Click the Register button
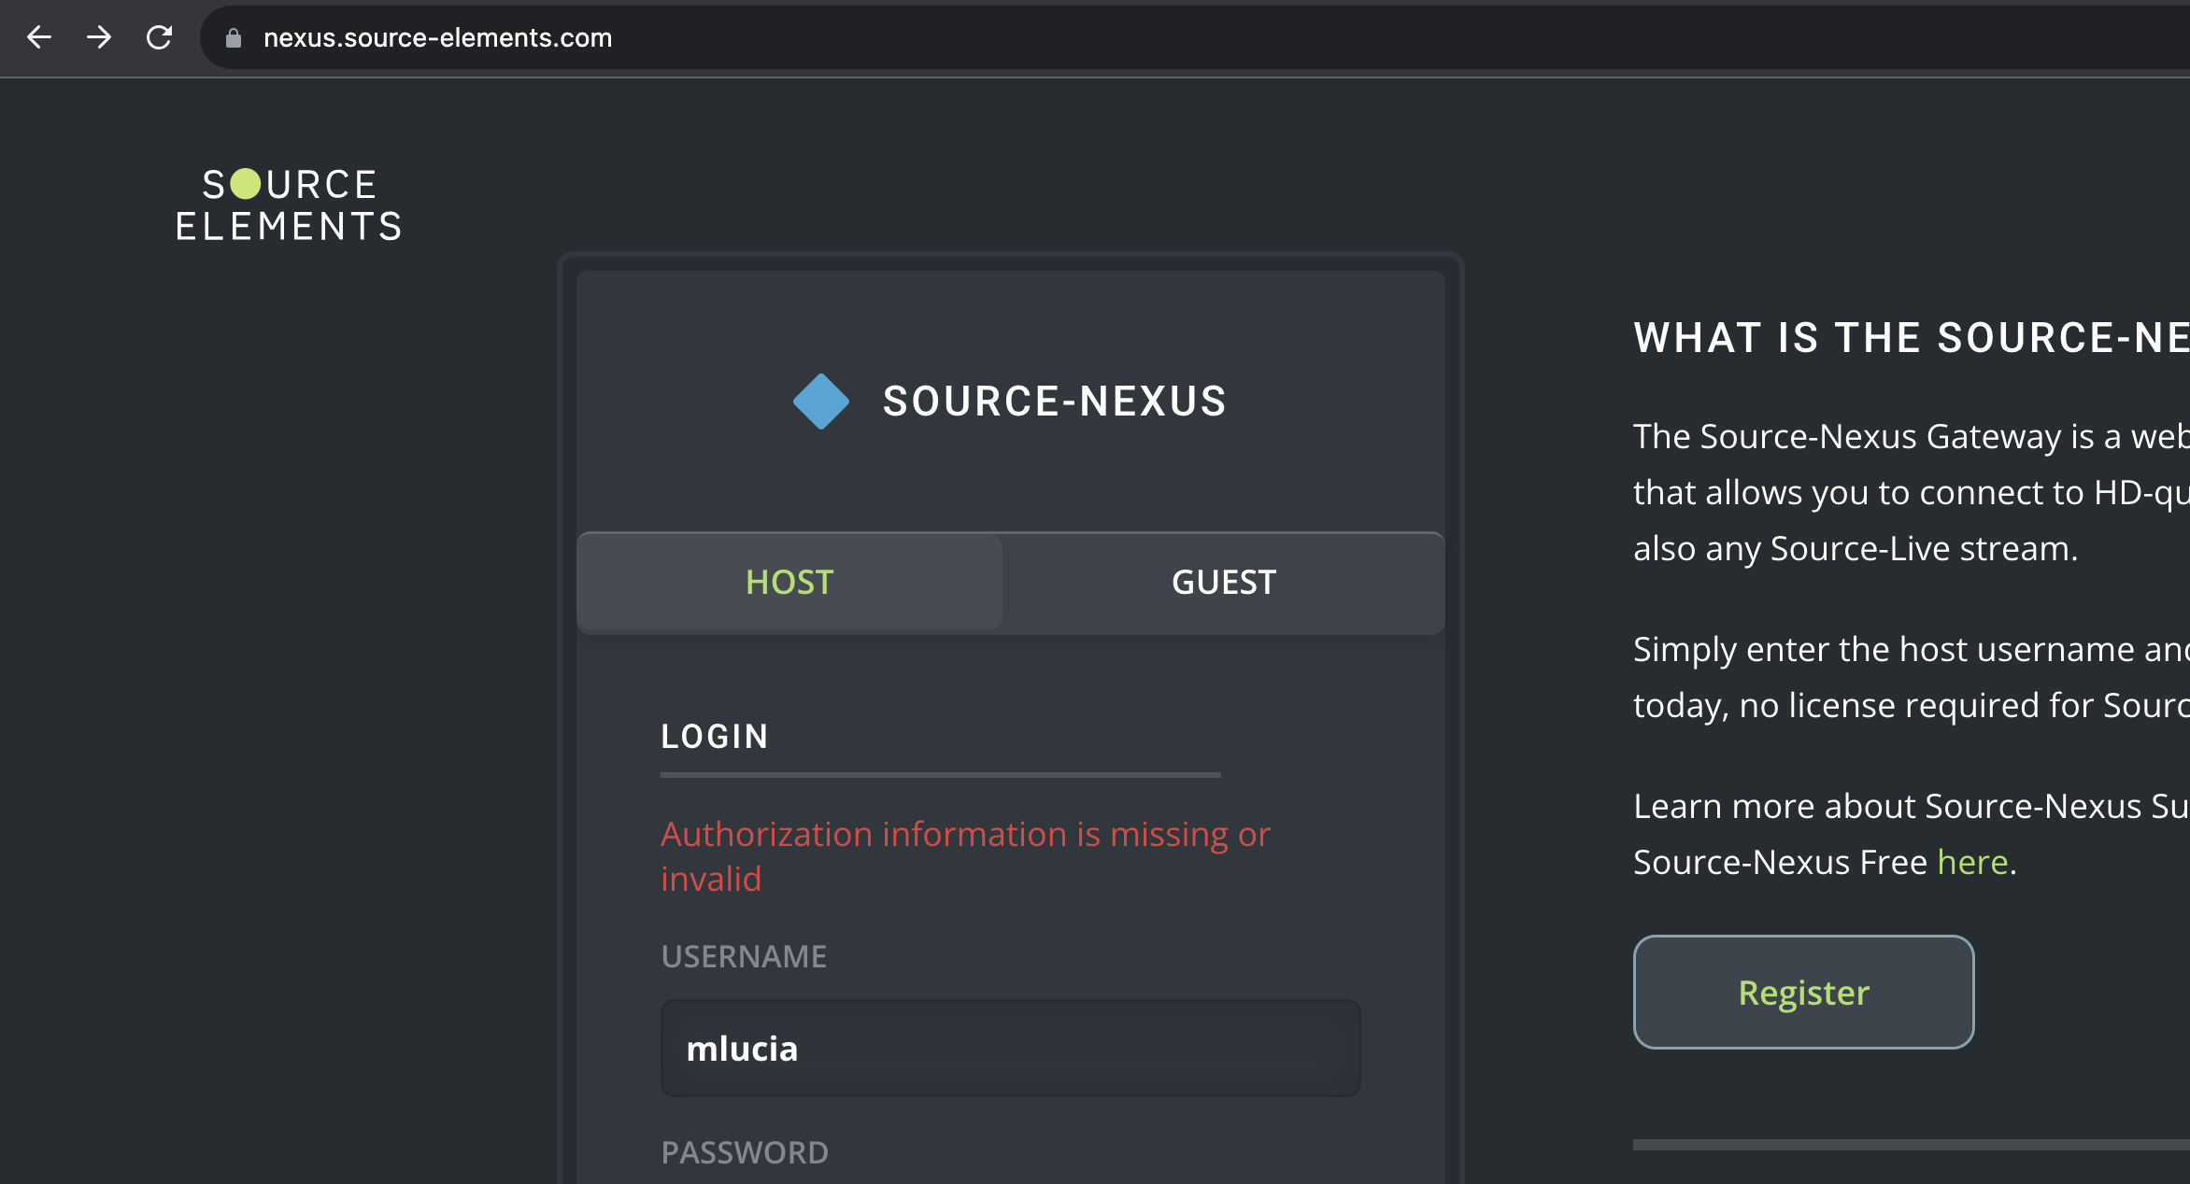2190x1184 pixels. (1803, 992)
